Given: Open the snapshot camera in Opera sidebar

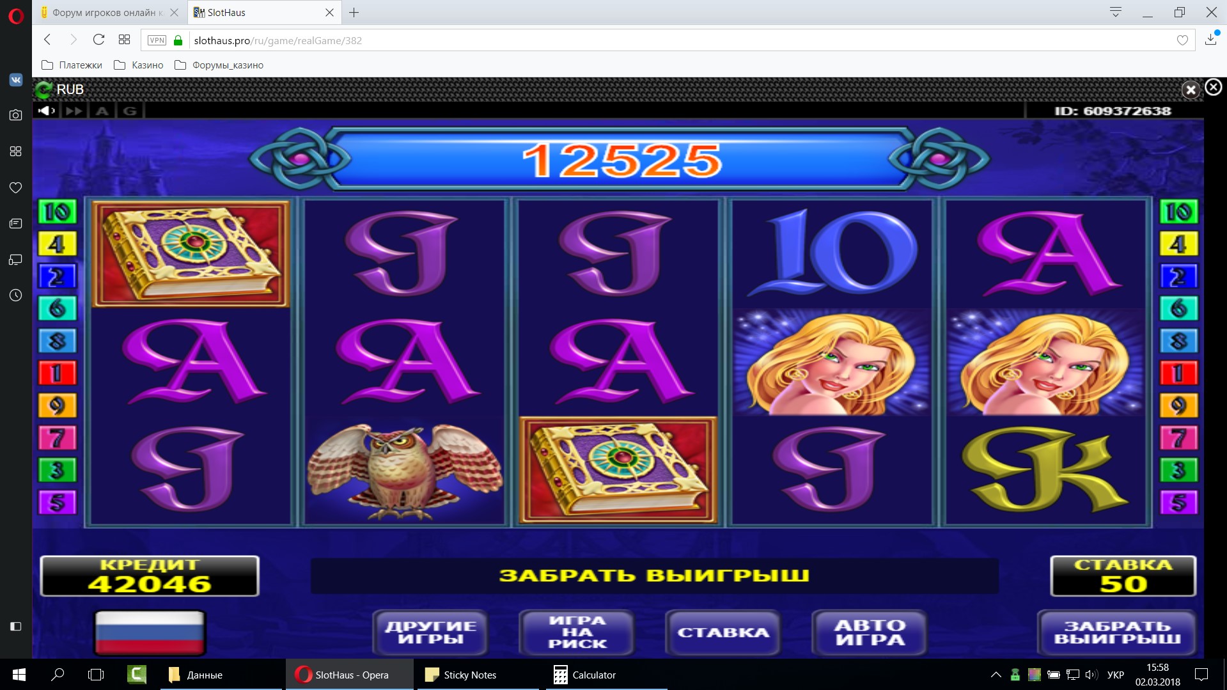Looking at the screenshot, I should click(x=16, y=115).
